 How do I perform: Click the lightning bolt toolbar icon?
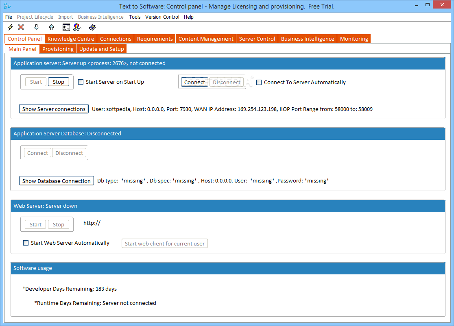pyautogui.click(x=10, y=27)
